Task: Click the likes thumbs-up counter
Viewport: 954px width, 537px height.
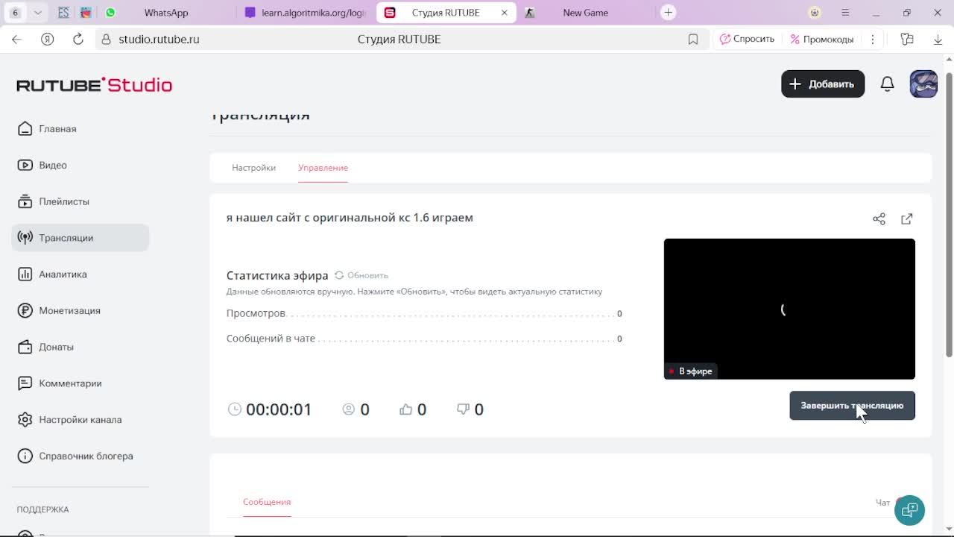Action: coord(413,409)
